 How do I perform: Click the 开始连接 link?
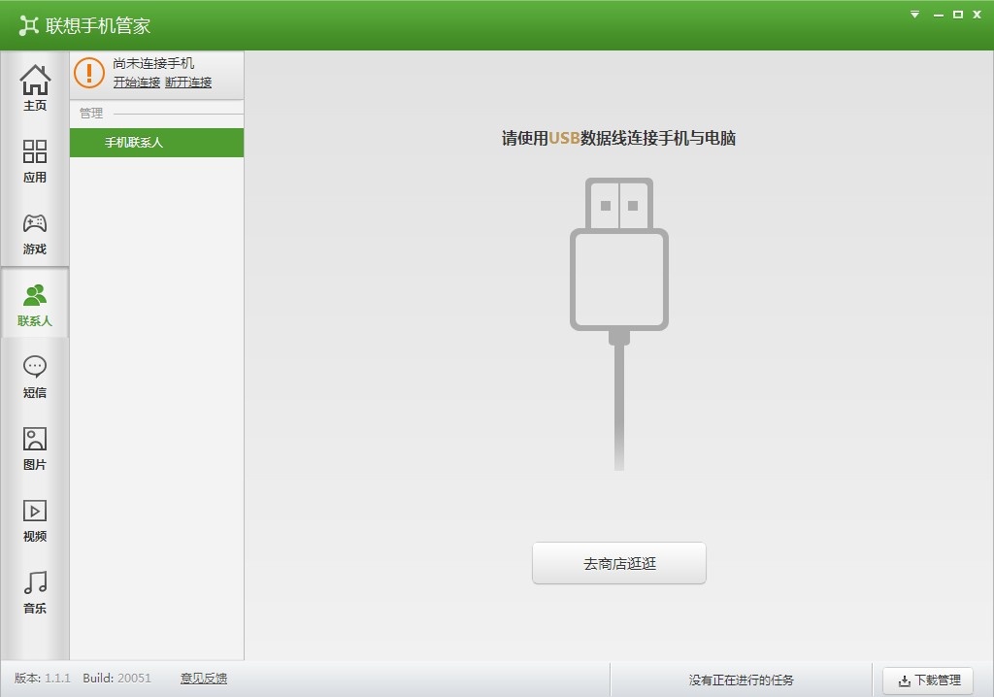point(137,83)
